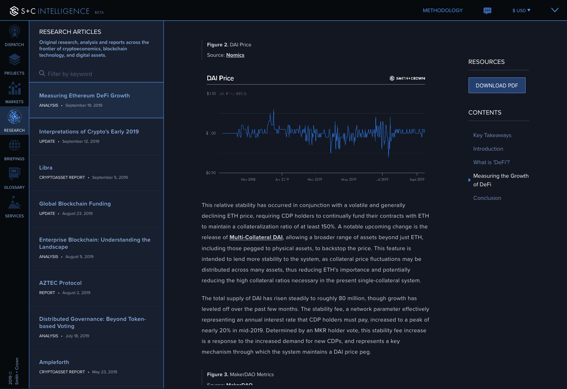Click the BETA label beside the logo
This screenshot has height=389, width=567.
[x=99, y=12]
